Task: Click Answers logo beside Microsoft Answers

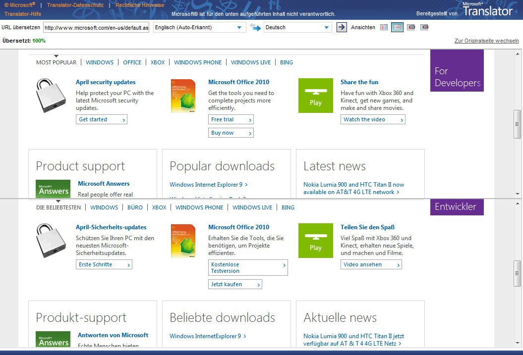Action: 53,189
